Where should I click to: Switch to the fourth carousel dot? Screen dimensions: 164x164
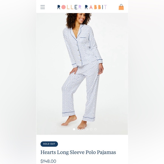[87, 129]
